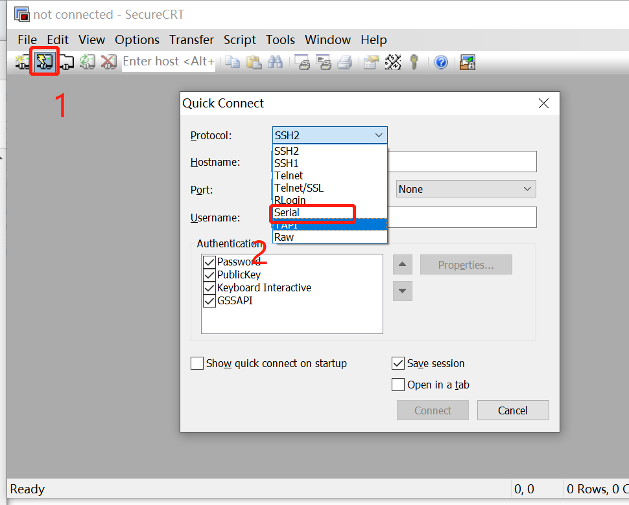Click the Print Screen toolbar icon
Screen dimensions: 629x505
[x=302, y=62]
